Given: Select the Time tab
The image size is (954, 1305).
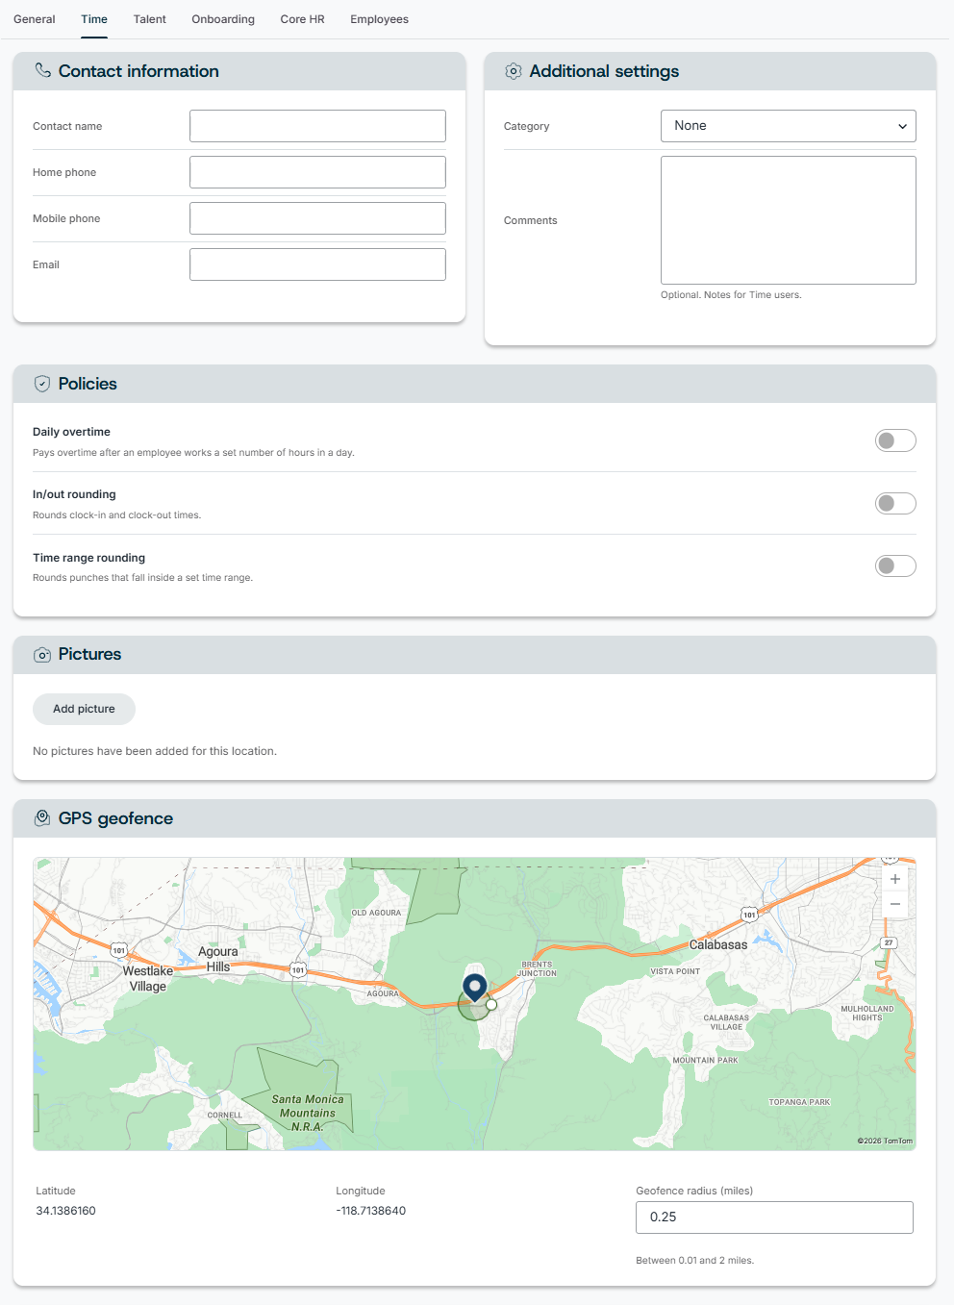Looking at the screenshot, I should tap(94, 19).
